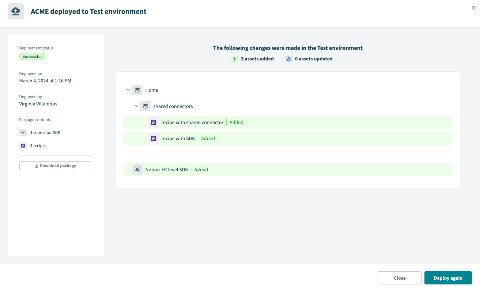Click the recipe with SDK icon
Image resolution: width=480 pixels, height=287 pixels.
154,138
